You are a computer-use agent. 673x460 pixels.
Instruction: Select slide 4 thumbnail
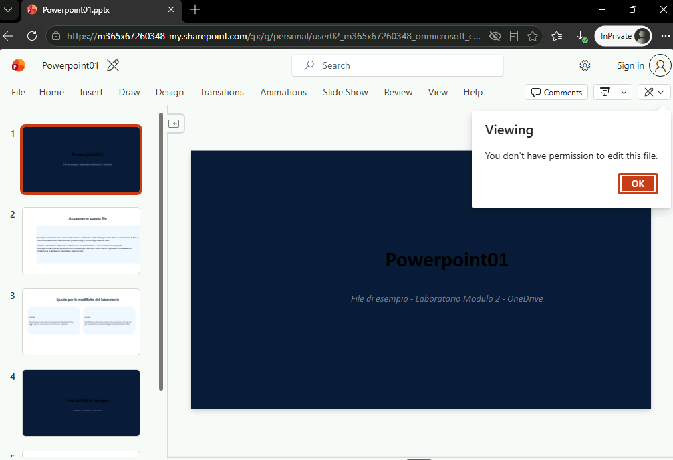point(81,403)
